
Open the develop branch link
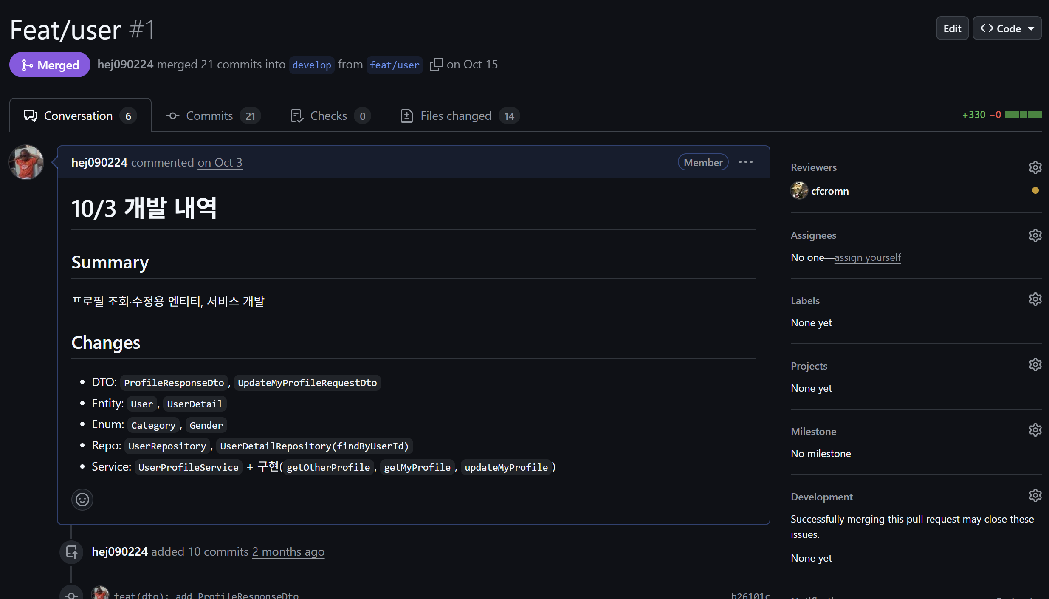[311, 65]
